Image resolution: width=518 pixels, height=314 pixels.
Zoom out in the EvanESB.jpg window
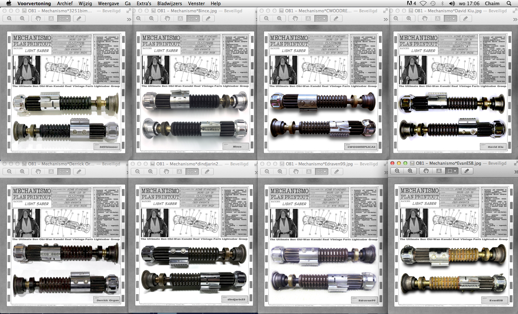397,171
